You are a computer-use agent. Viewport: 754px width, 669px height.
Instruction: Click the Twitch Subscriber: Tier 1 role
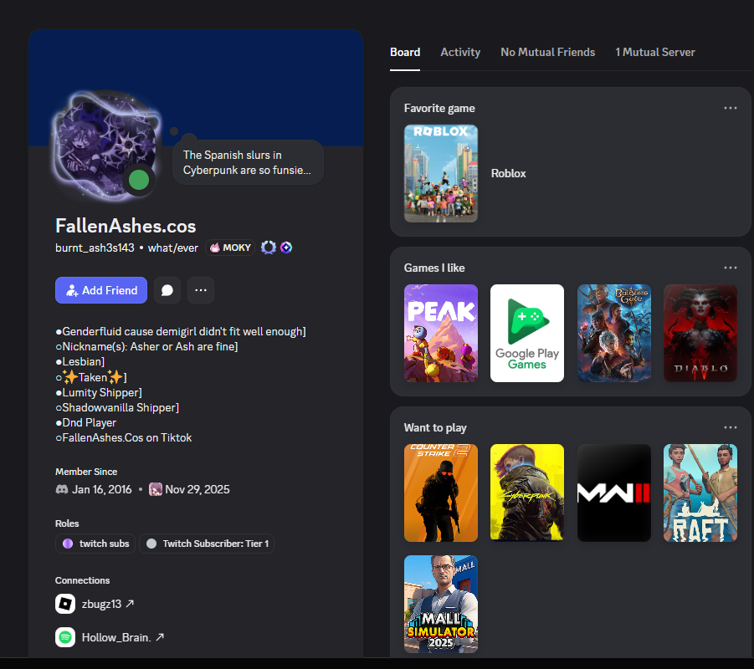[x=207, y=544]
